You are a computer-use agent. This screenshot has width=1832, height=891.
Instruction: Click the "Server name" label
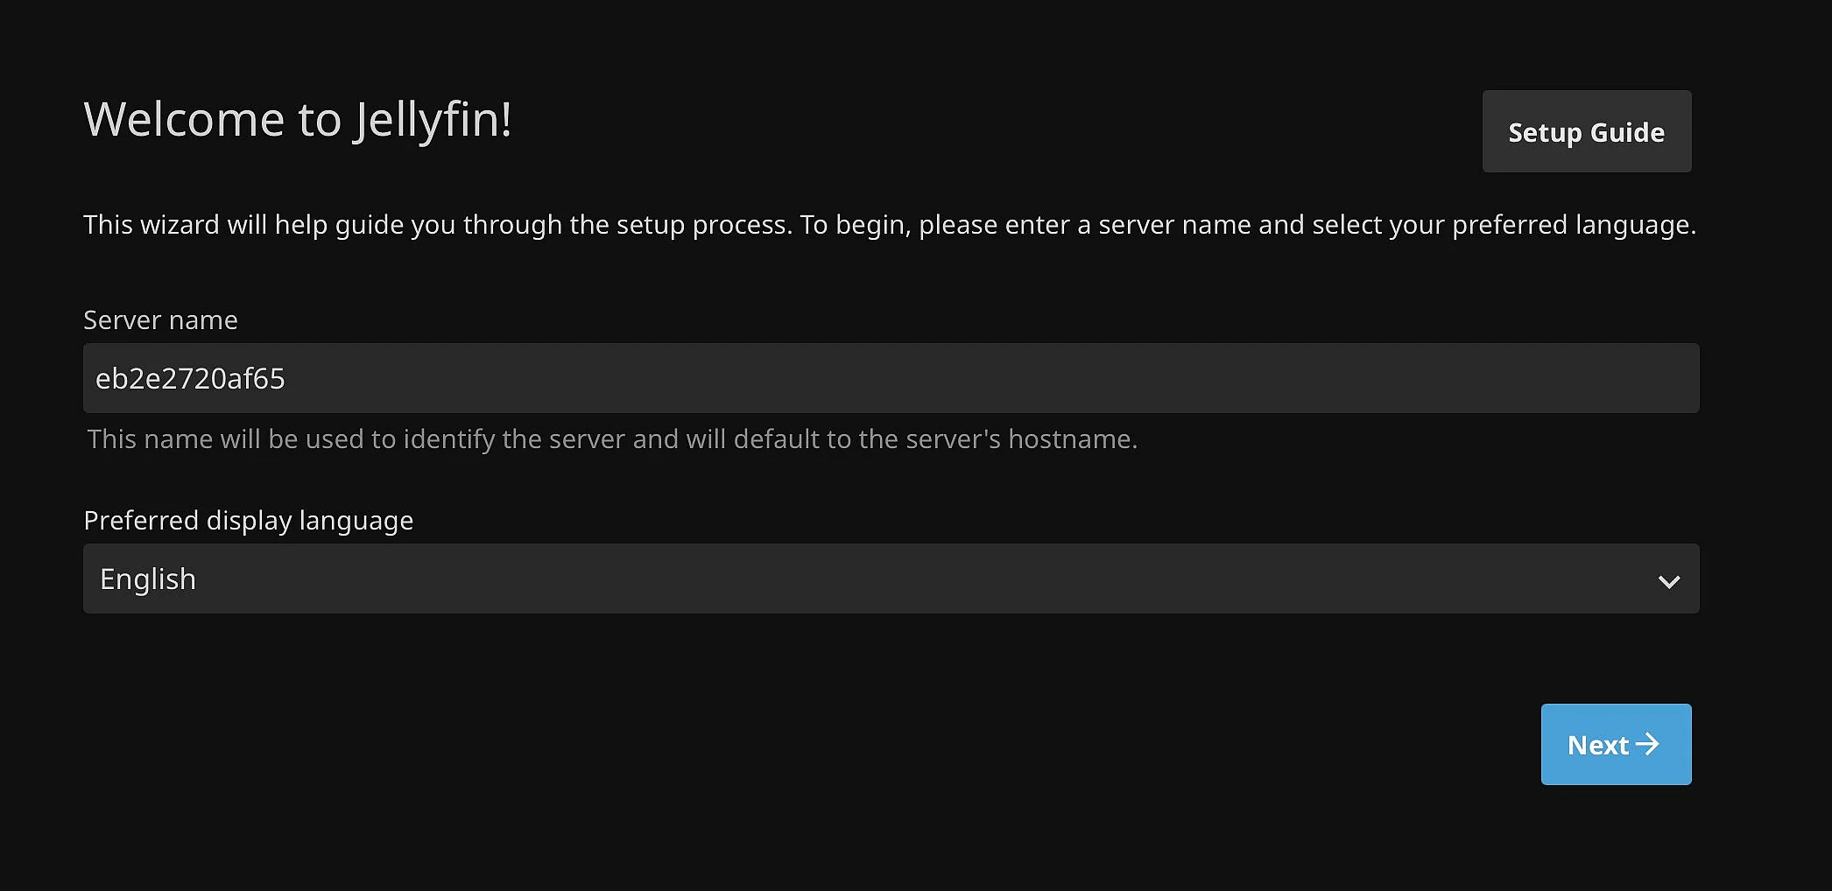click(x=160, y=319)
